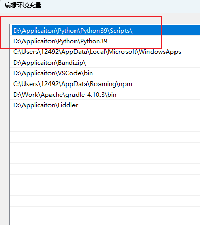Select the Python39\Scripts\ path entry
This screenshot has height=225, width=200.
(x=106, y=31)
